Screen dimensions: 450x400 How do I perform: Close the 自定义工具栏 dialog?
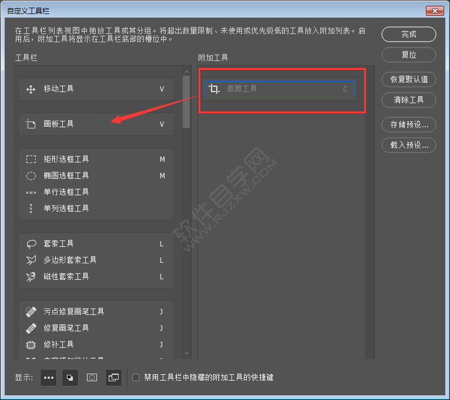435,11
